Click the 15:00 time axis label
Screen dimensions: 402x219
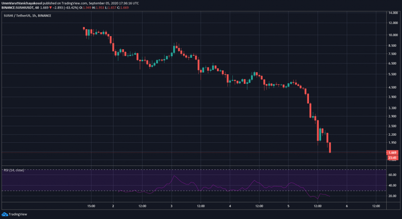pos(90,206)
